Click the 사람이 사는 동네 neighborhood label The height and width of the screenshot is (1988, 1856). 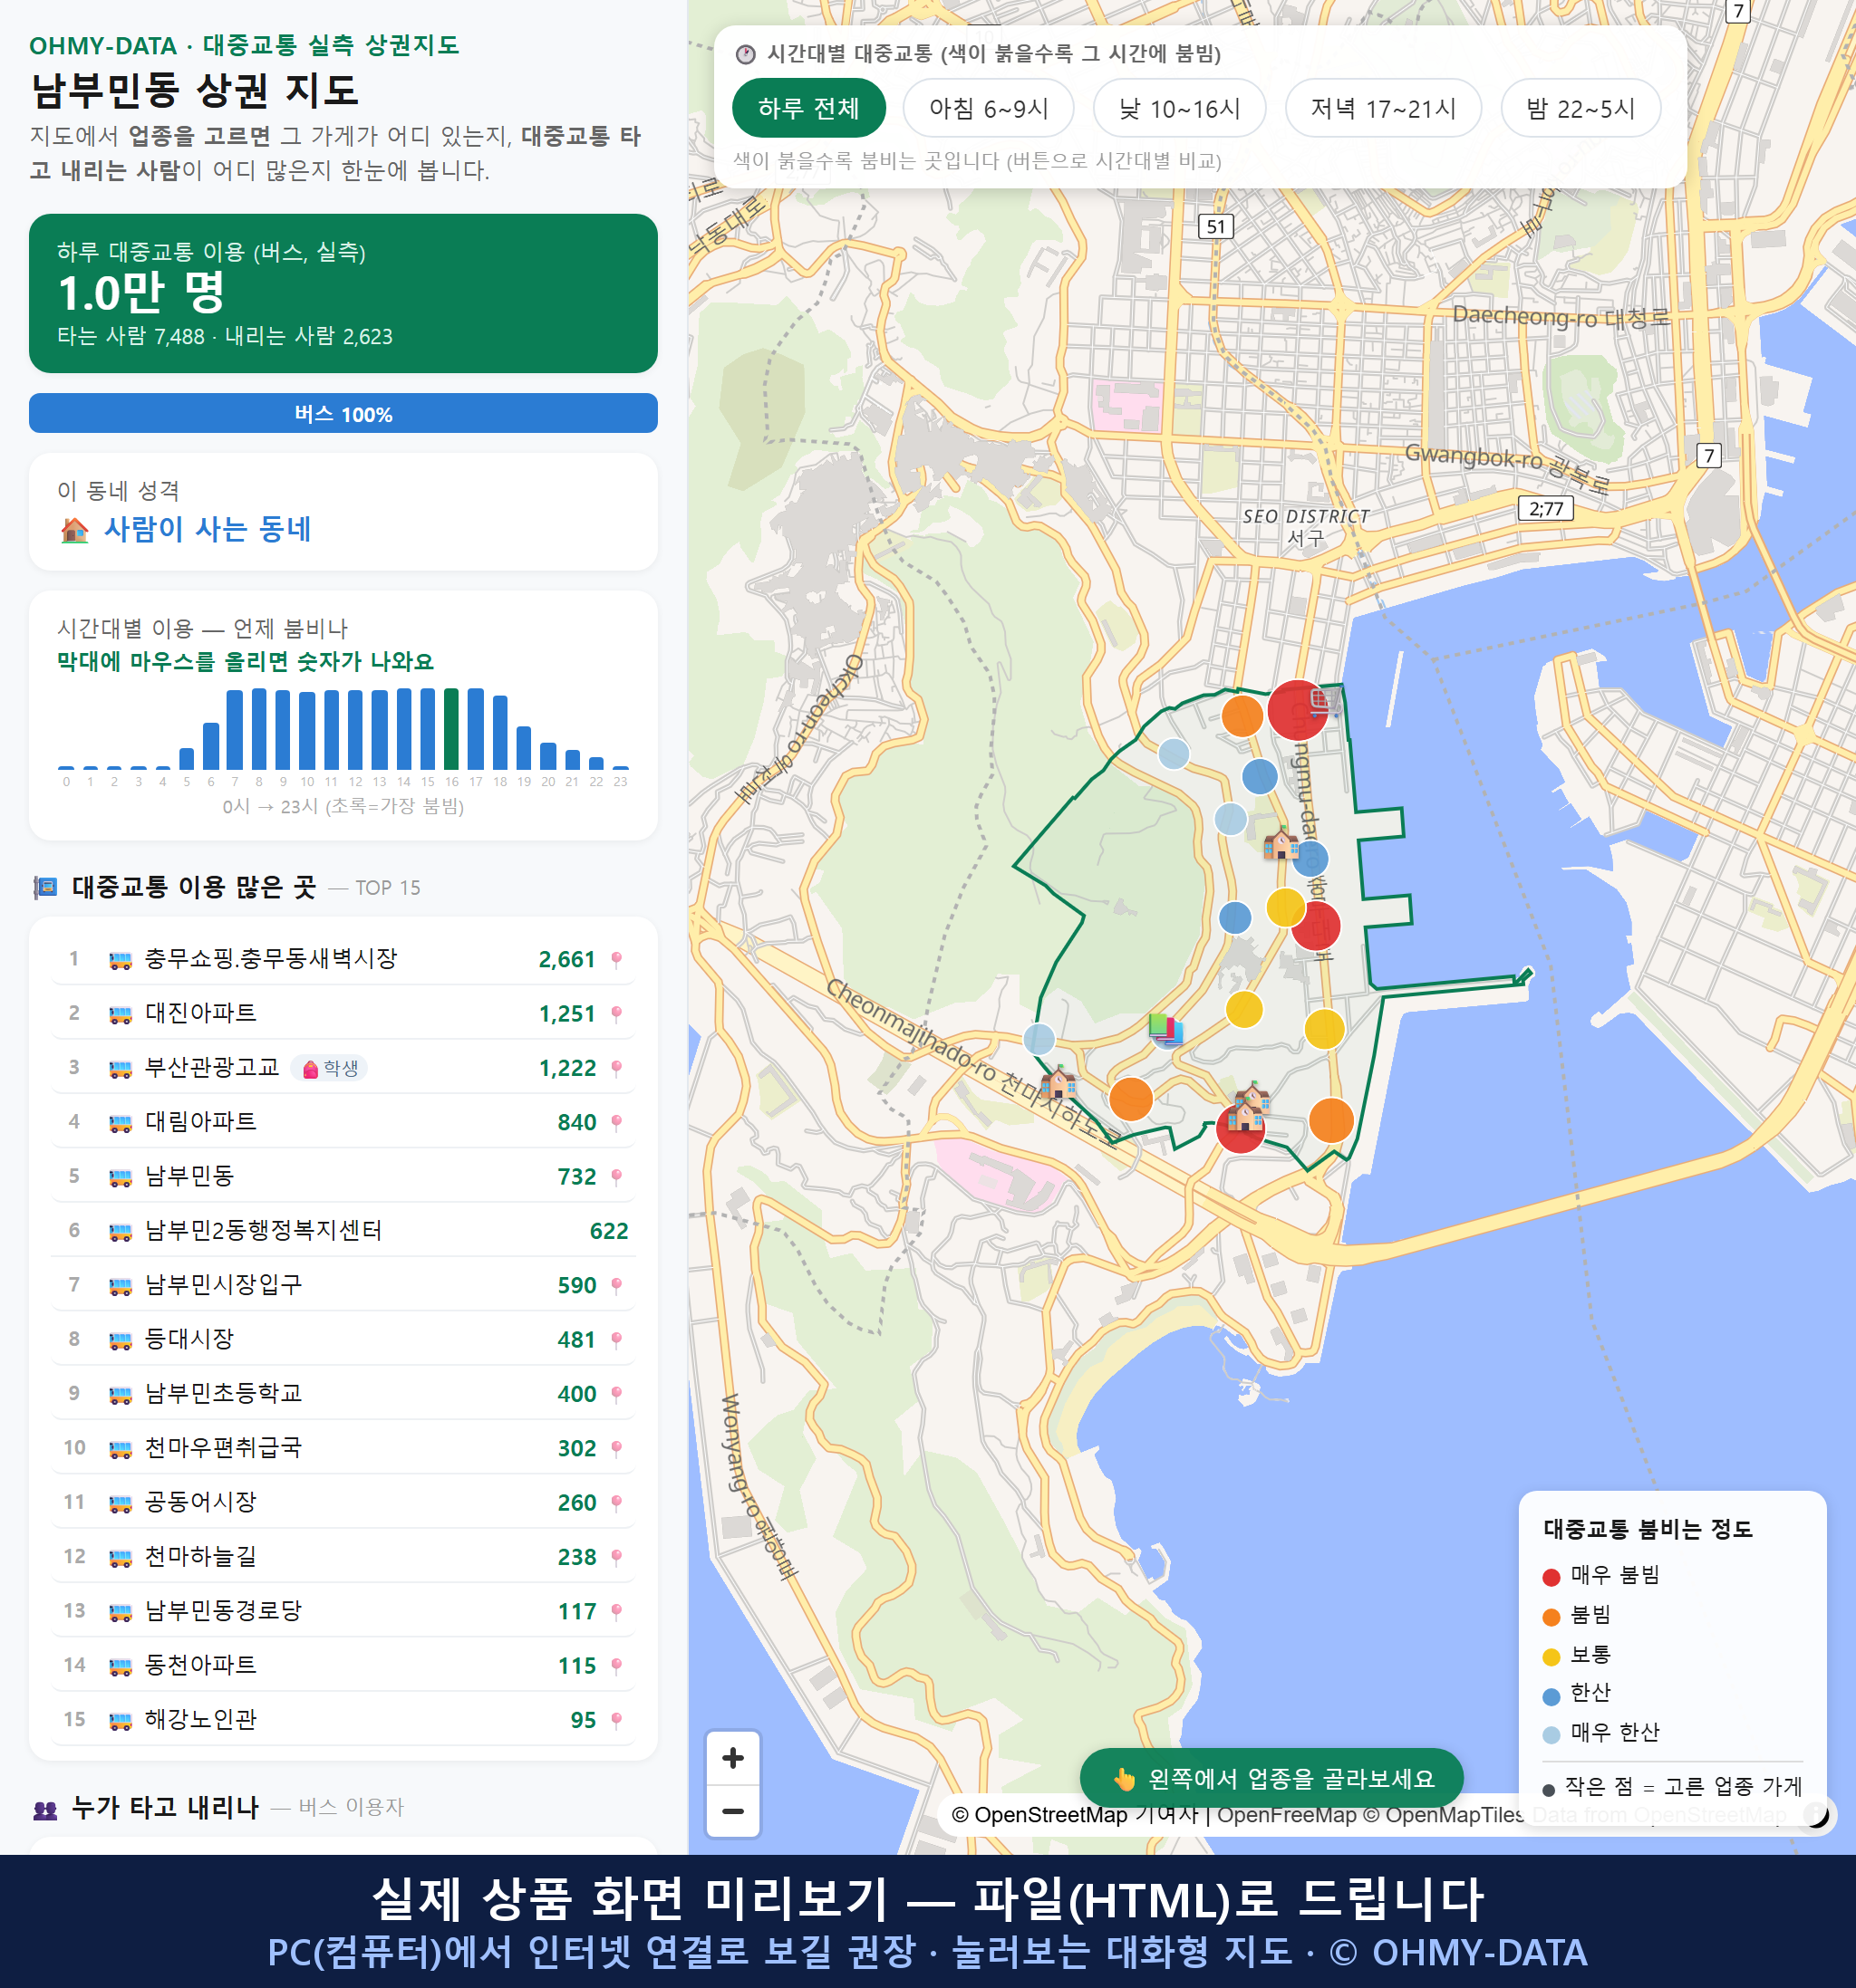pos(208,529)
